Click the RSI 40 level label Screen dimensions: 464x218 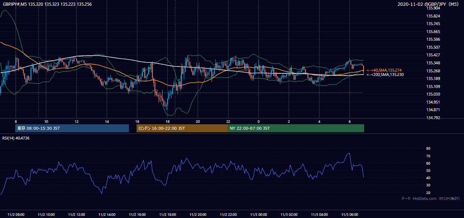click(x=428, y=178)
